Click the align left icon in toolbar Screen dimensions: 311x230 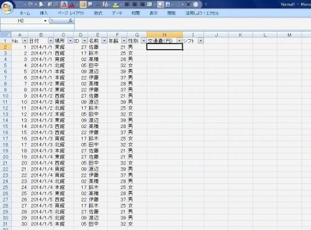pyautogui.click(x=127, y=4)
